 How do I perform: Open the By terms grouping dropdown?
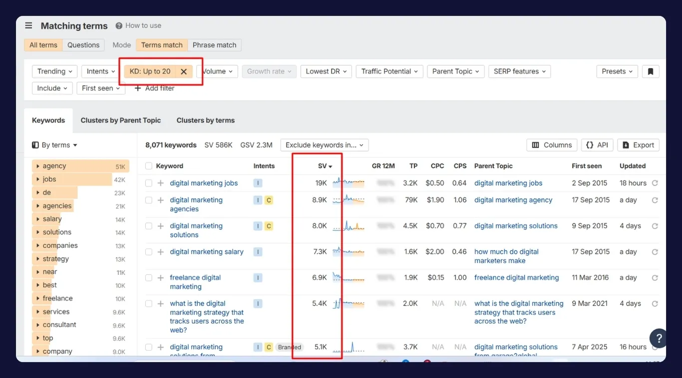click(55, 145)
